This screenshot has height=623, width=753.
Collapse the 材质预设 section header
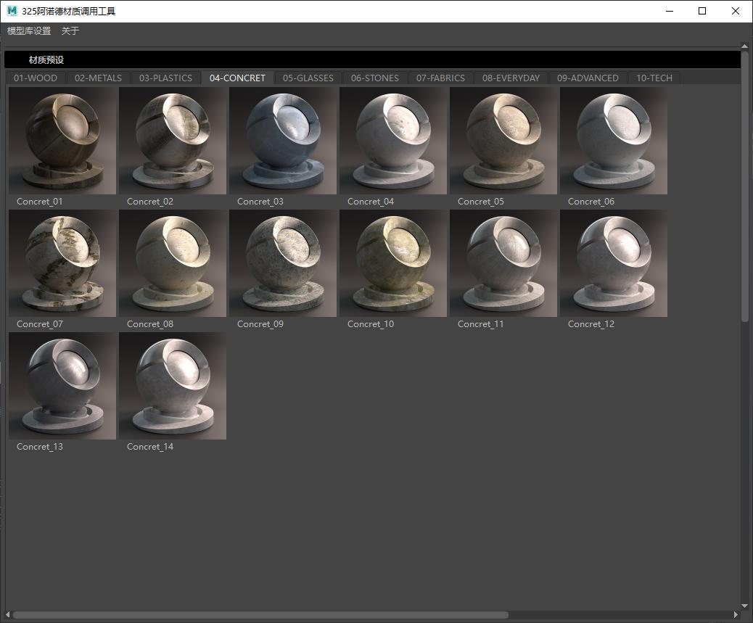click(x=46, y=60)
